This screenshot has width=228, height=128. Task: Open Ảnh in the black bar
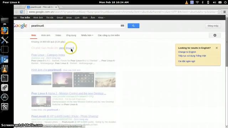(93, 17)
